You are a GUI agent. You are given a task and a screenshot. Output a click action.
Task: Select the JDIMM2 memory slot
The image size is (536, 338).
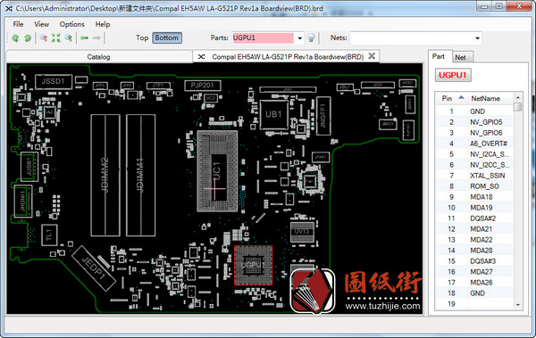[x=105, y=175]
